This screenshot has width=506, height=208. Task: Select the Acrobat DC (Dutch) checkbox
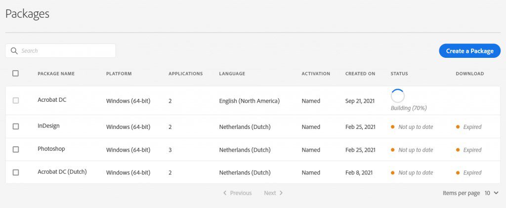coord(16,172)
